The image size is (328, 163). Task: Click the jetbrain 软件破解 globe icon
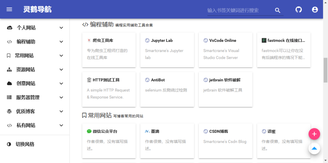(206, 80)
